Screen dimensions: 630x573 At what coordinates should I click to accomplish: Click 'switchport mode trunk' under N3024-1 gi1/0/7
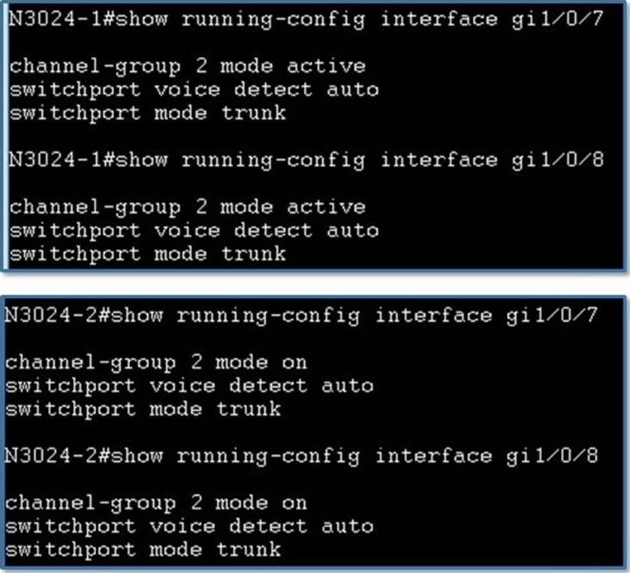coord(148,113)
